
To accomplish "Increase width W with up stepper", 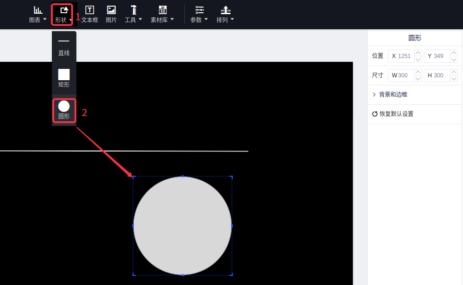I will (x=418, y=72).
